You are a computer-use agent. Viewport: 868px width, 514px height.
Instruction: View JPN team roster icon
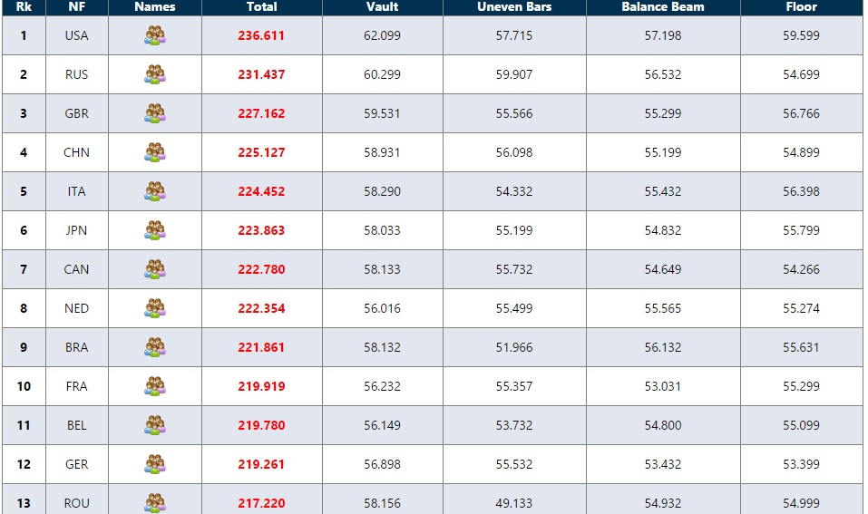pos(155,230)
